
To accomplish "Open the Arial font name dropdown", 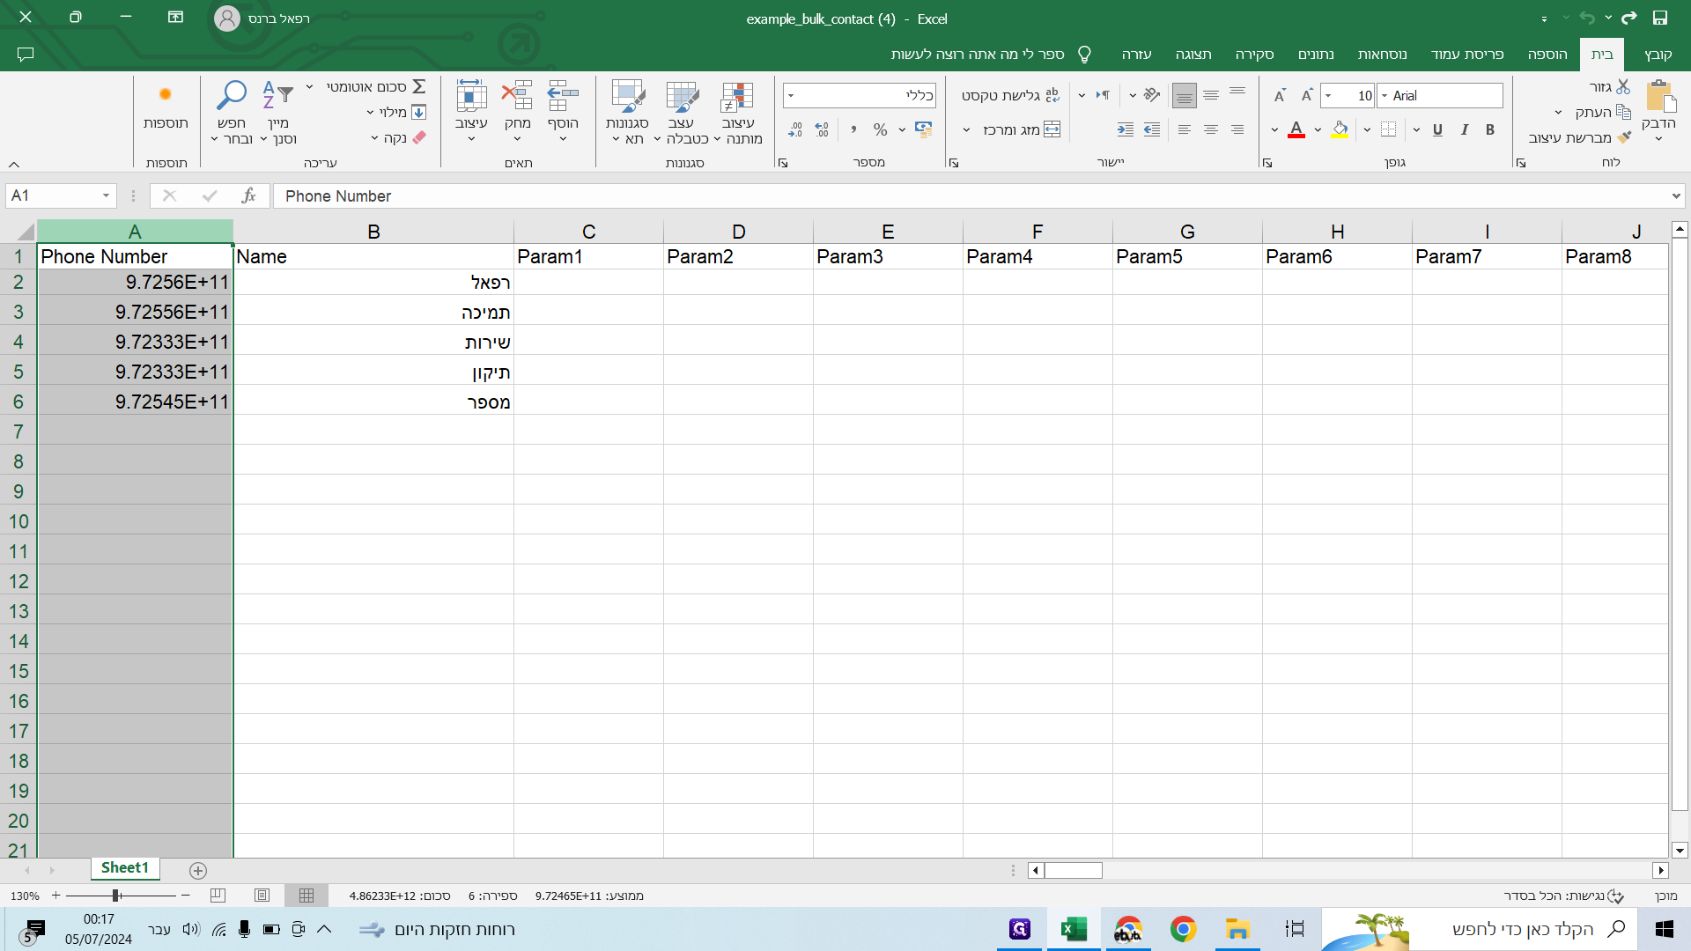I will (1385, 95).
